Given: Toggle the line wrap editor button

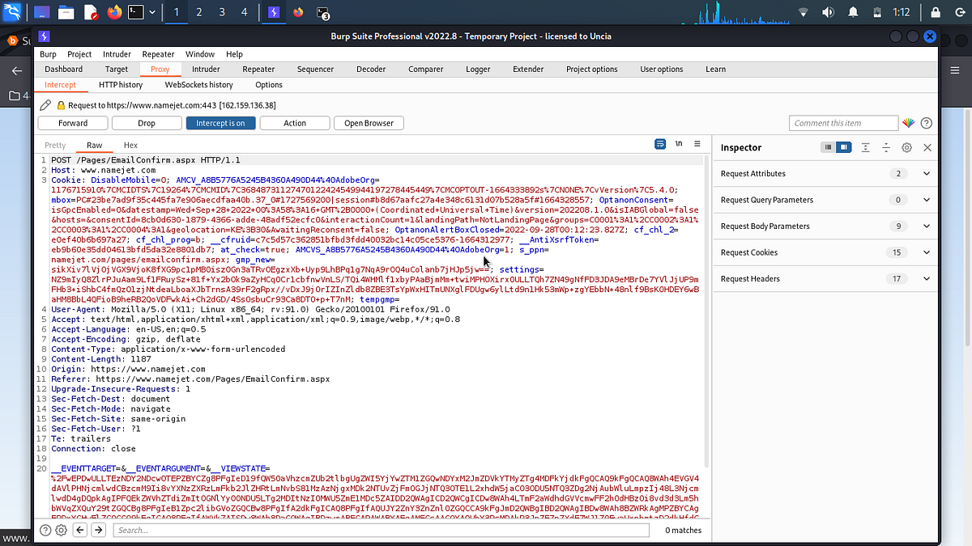Looking at the screenshot, I should pos(661,144).
